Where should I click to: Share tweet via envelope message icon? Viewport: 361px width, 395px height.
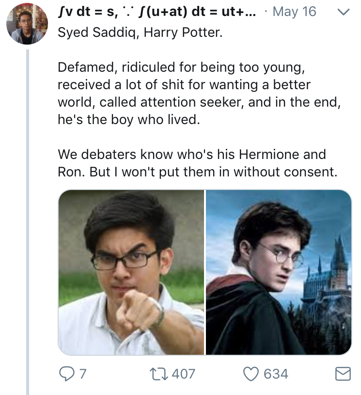tap(343, 374)
